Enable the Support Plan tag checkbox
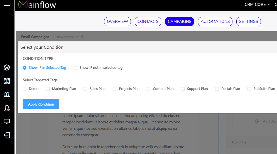The width and height of the screenshot is (277, 154). coord(183,89)
